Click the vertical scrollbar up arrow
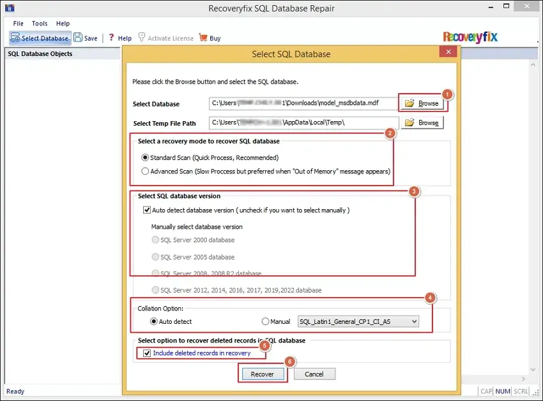This screenshot has width=543, height=401. pos(533,64)
